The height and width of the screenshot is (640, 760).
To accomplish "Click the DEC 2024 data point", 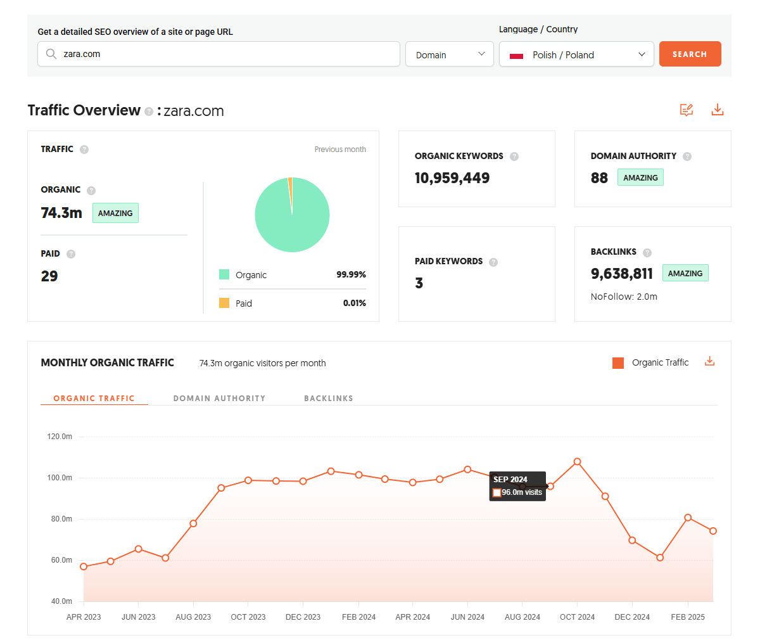I will tap(632, 541).
